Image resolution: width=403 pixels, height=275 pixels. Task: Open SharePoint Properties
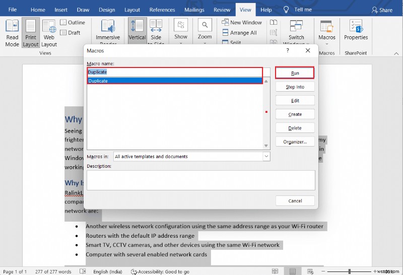pos(356,30)
